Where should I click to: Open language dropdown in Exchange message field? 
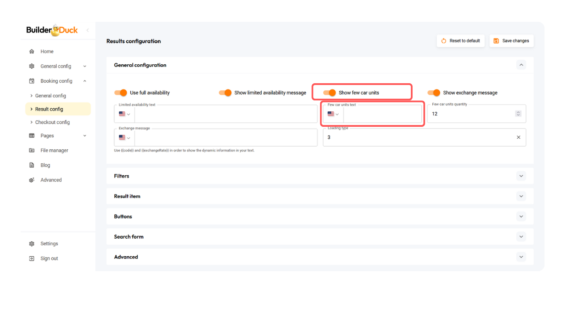124,137
